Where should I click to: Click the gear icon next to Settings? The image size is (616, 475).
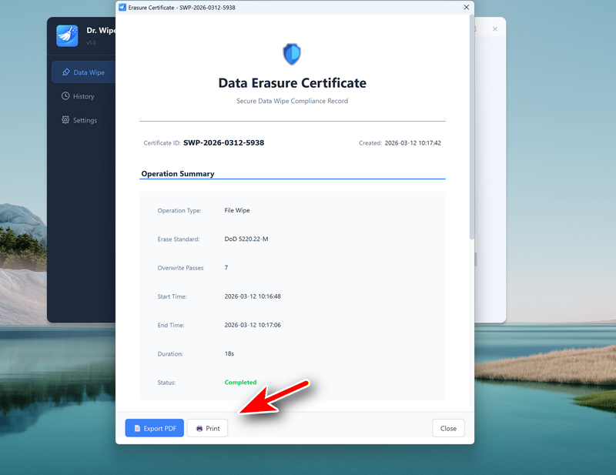tap(66, 120)
